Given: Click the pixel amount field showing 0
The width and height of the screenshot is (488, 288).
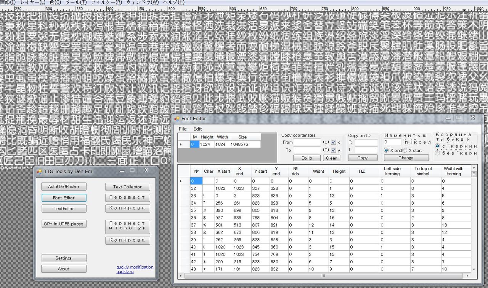Looking at the screenshot, I should click(393, 142).
